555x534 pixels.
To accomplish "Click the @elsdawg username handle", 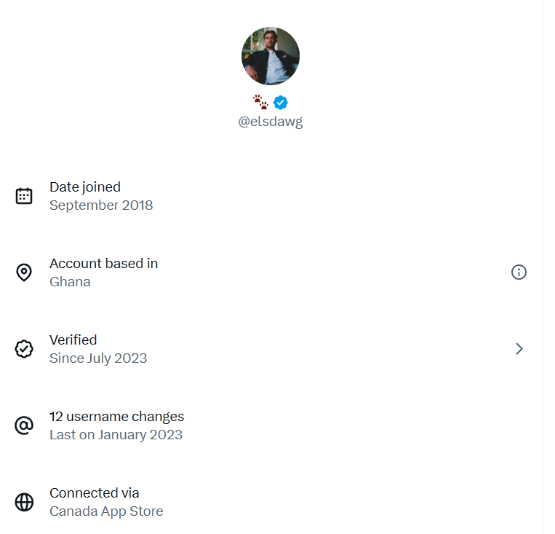I will click(271, 121).
